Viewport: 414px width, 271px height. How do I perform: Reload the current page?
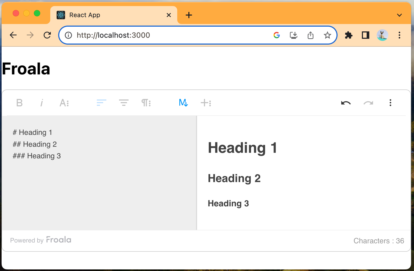point(47,35)
